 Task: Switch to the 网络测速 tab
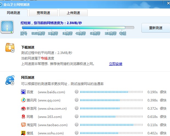(14, 13)
